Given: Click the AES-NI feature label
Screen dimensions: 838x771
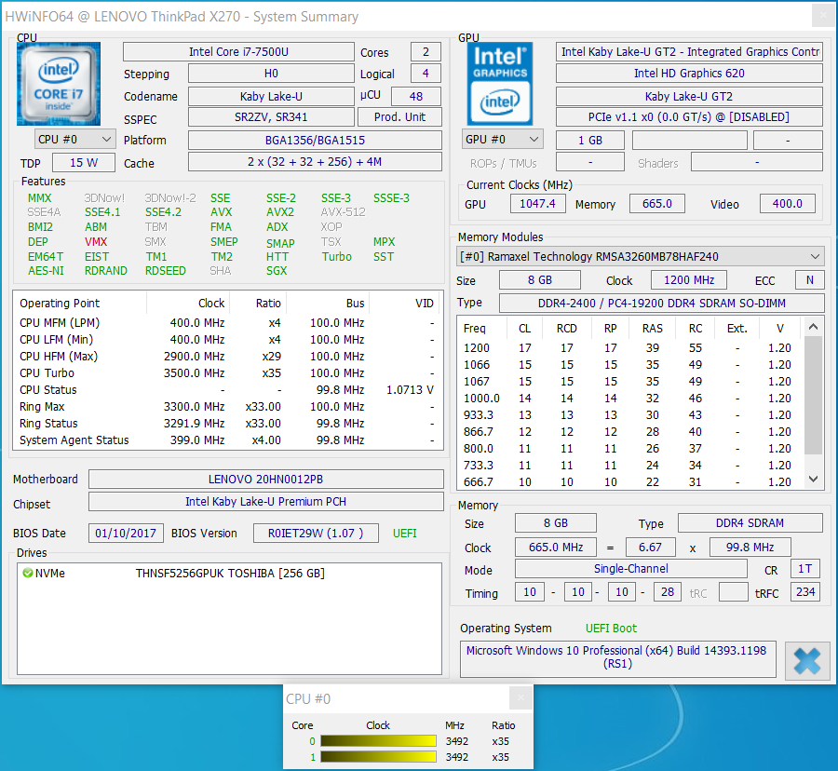Looking at the screenshot, I should (x=46, y=271).
